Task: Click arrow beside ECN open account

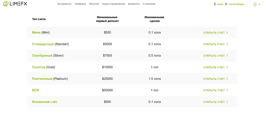Action: coord(227,90)
